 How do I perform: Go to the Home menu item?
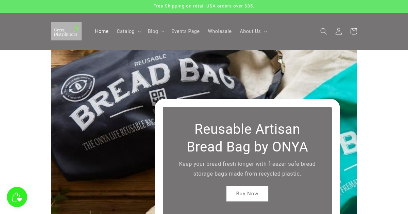(102, 31)
